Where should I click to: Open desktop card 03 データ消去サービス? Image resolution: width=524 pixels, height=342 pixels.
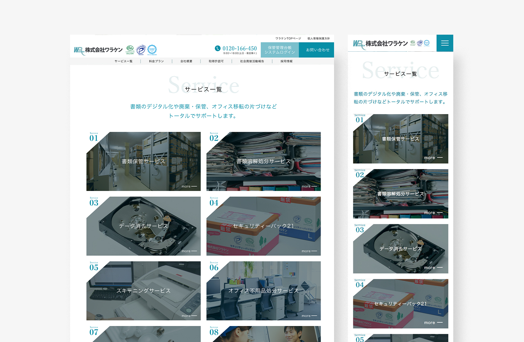point(143,226)
